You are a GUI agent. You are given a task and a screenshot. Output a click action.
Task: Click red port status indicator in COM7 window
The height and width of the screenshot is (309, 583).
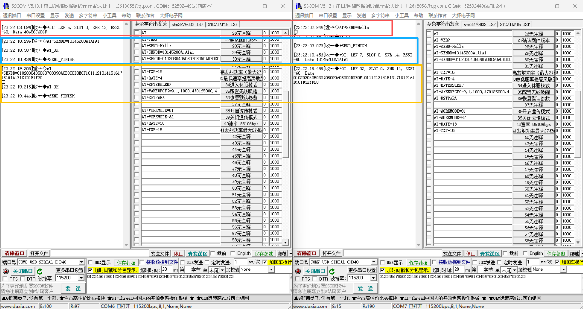298,271
